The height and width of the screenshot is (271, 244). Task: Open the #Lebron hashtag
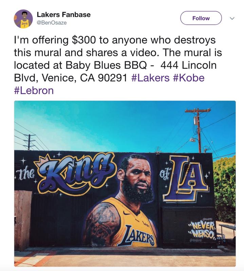point(34,90)
